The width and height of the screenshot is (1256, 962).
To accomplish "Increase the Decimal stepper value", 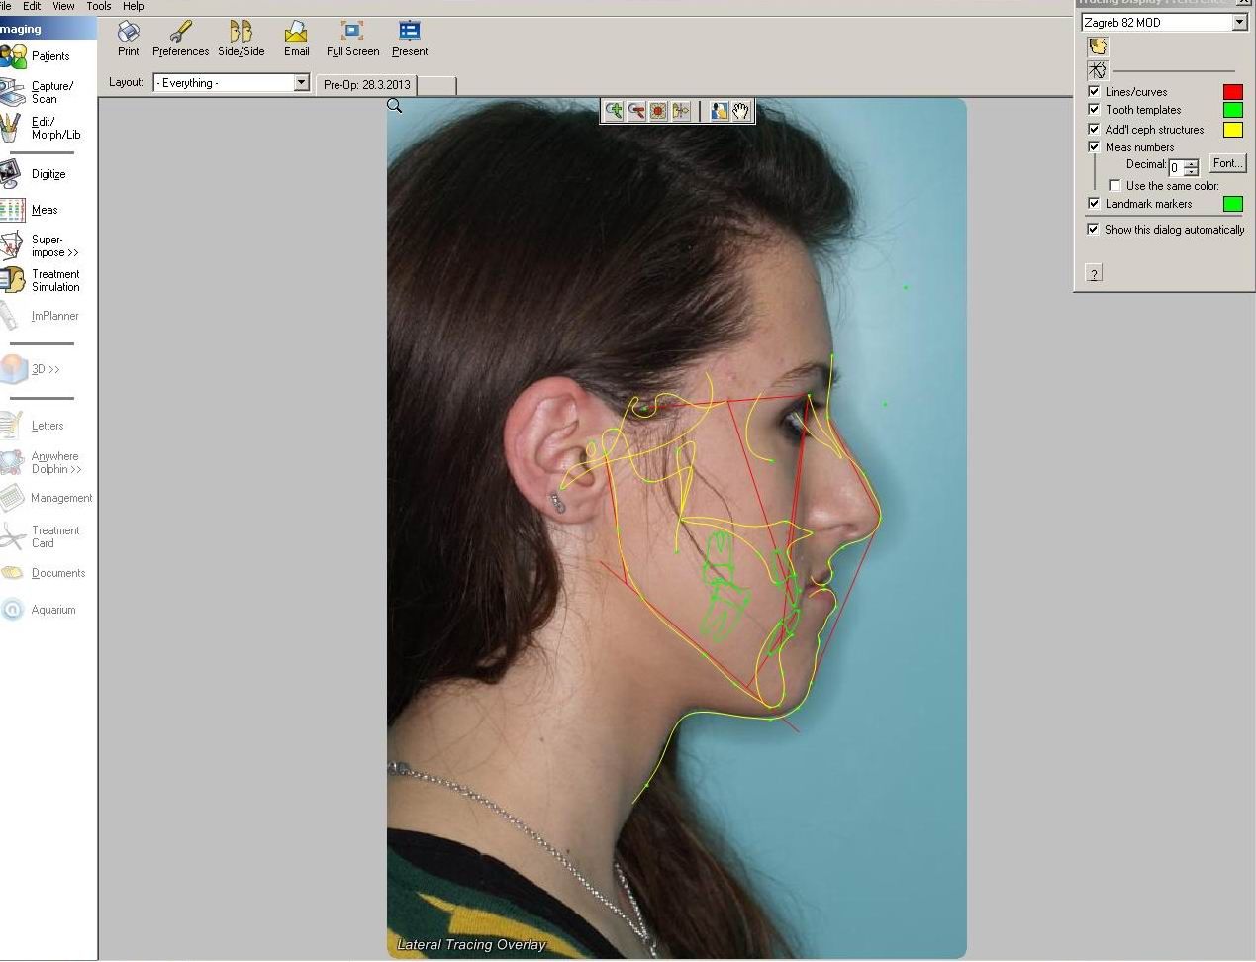I will point(1192,163).
